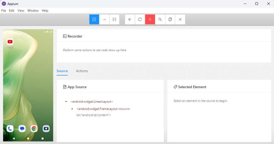
Task: Tap the Phone app icon on device
Action: click(10, 129)
